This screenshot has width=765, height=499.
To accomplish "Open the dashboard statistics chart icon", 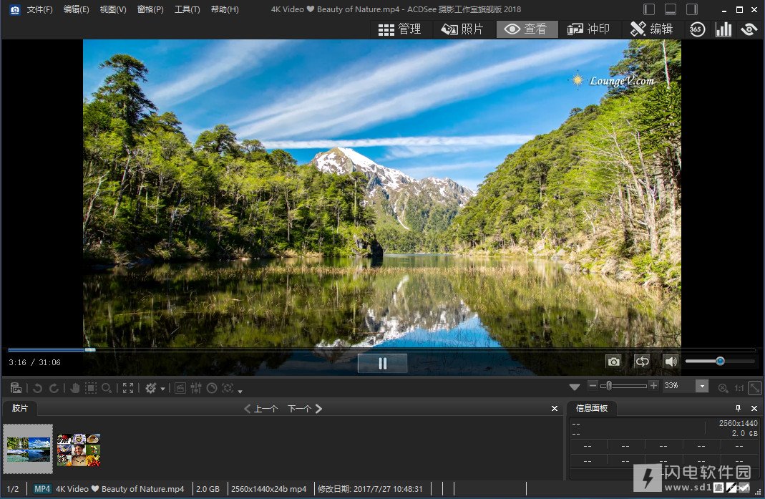I will 723,29.
